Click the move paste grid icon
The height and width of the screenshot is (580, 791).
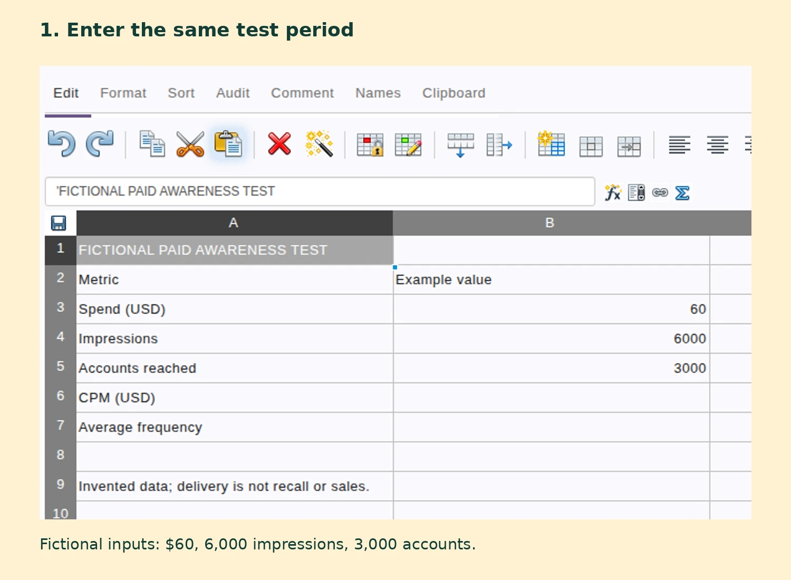click(x=591, y=147)
